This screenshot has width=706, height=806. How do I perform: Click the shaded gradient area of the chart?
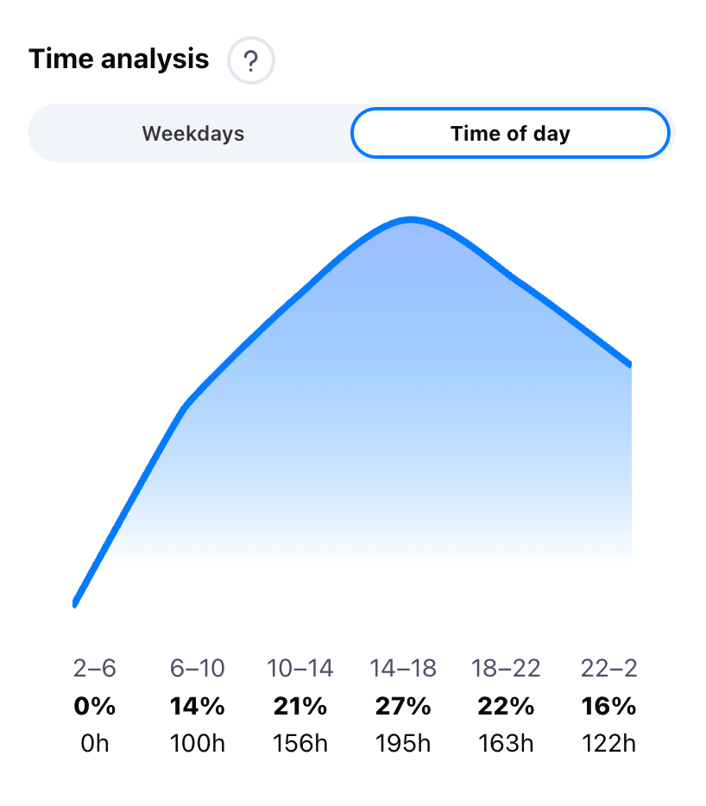[x=388, y=431]
